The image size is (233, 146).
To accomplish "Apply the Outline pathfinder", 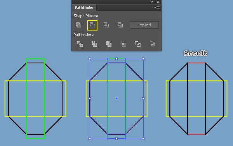I will pos(138,44).
